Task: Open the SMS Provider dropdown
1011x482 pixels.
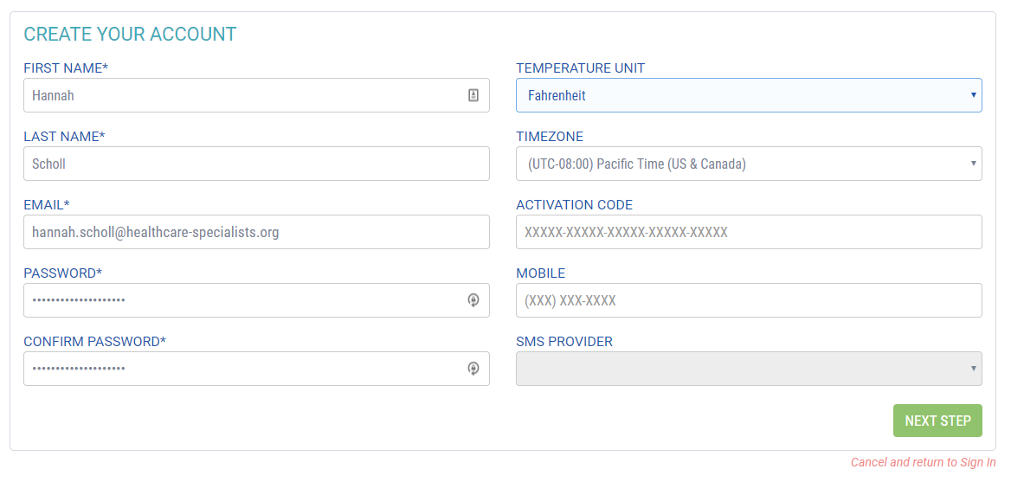Action: click(x=749, y=369)
